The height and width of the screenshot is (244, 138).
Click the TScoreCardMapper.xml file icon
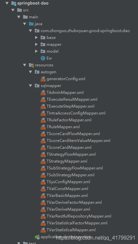[43, 148]
